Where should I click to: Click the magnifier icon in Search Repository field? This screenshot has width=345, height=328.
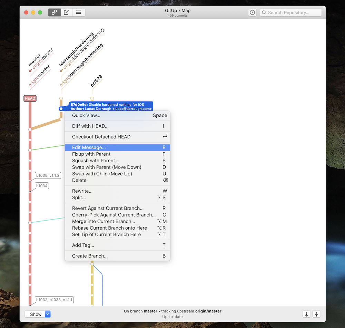tap(264, 12)
